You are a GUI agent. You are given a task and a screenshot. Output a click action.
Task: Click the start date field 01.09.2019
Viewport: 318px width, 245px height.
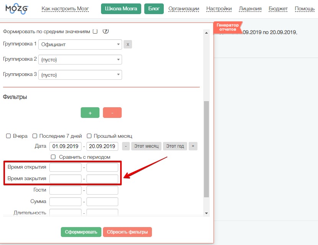65,146
